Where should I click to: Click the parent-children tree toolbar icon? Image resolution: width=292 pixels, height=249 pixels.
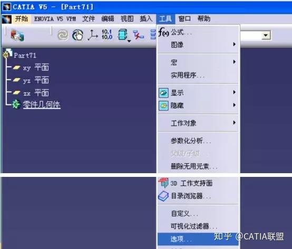coord(139,35)
